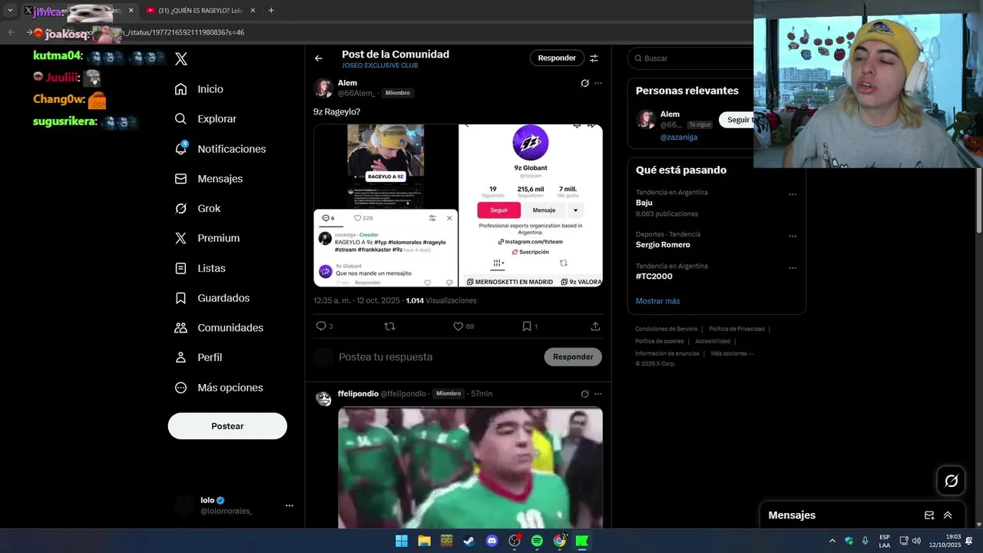Show hidden system tray icons chevron
Image resolution: width=983 pixels, height=553 pixels.
[x=832, y=541]
